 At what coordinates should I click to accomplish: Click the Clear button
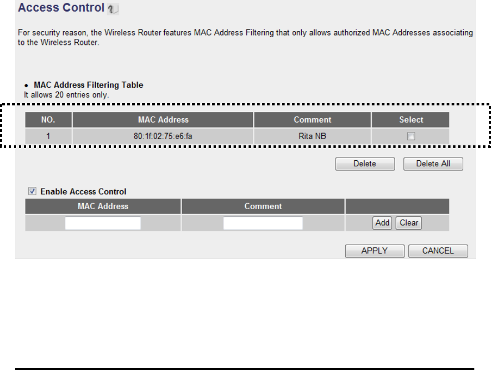click(x=409, y=223)
